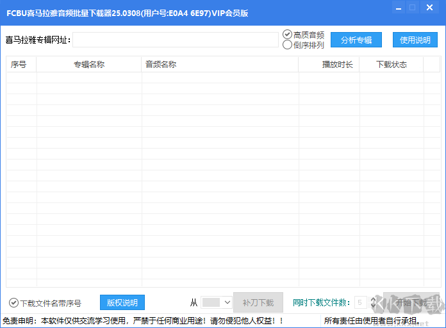The width and height of the screenshot is (446, 328).
Task: Click the 下载状态 column header
Action: [392, 65]
